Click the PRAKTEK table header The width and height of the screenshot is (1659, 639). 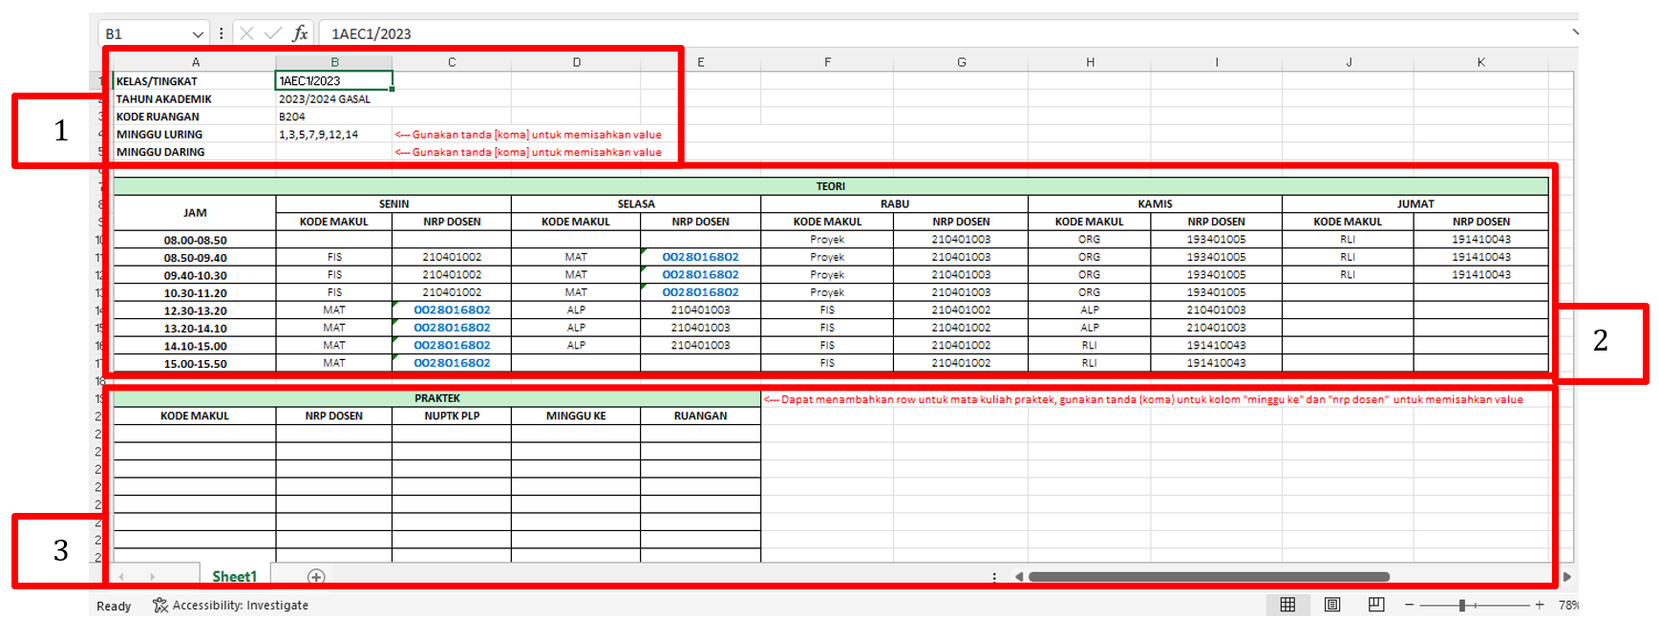tap(437, 397)
